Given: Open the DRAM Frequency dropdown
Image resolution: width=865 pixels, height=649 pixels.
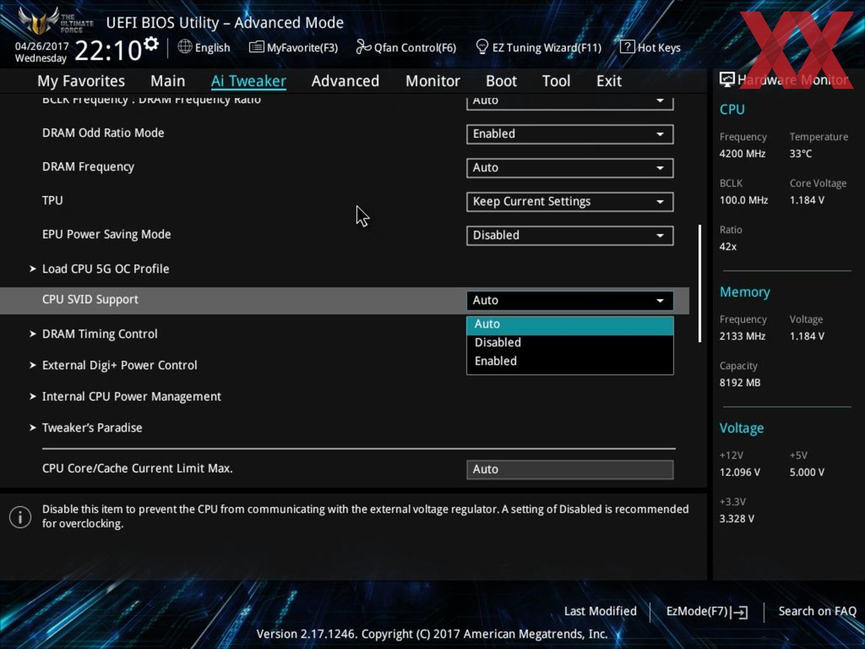Looking at the screenshot, I should 570,168.
